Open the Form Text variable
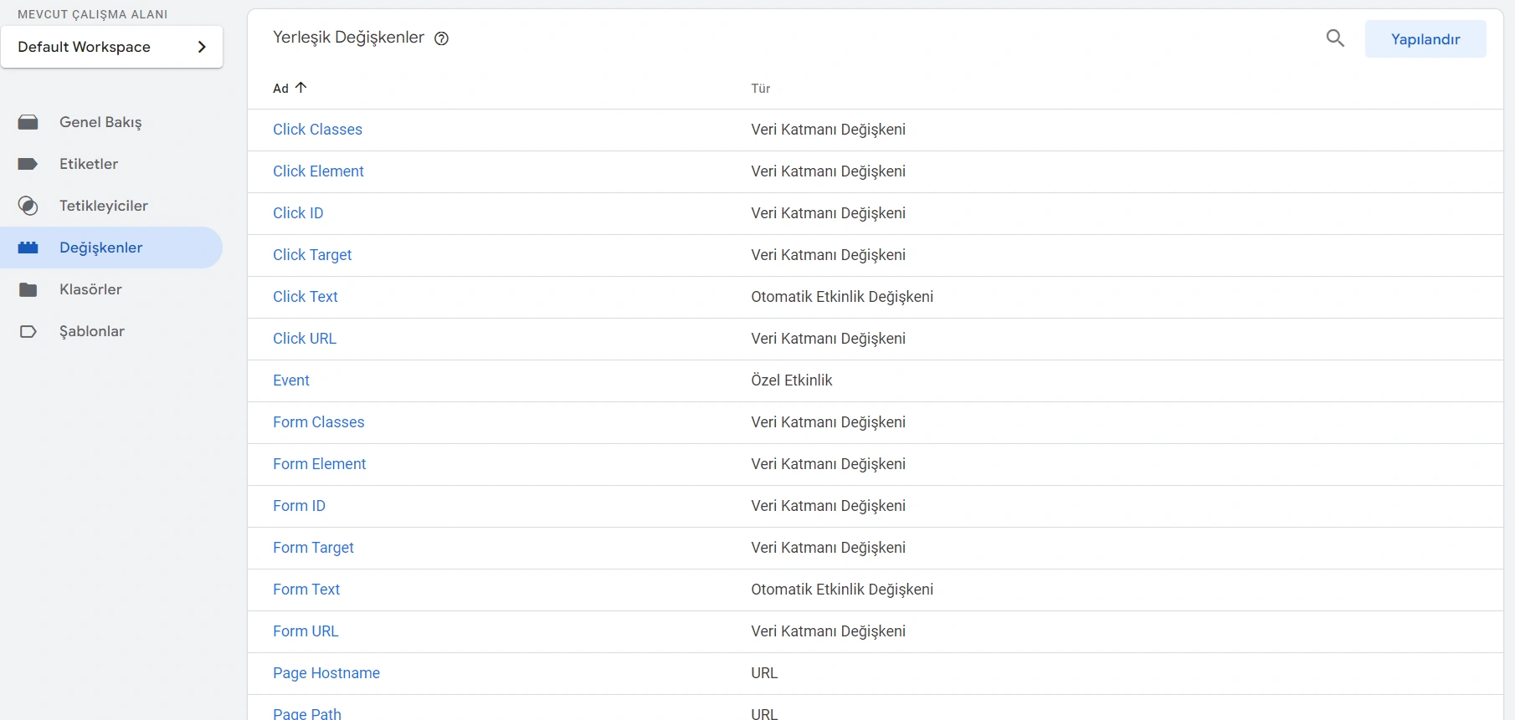Image resolution: width=1515 pixels, height=720 pixels. pyautogui.click(x=306, y=590)
